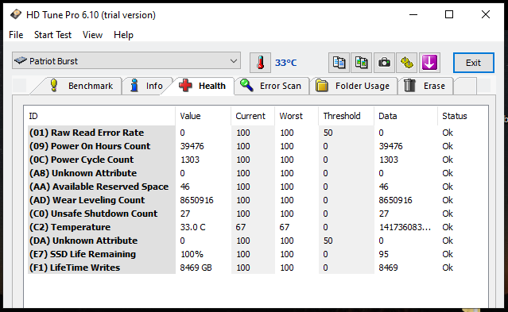Open the File menu
Image resolution: width=508 pixels, height=312 pixels.
(x=16, y=35)
